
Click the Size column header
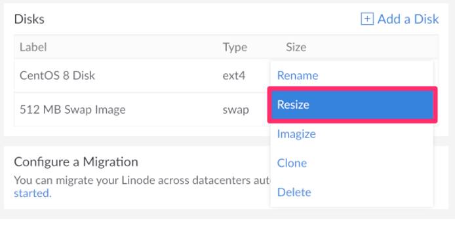(x=296, y=47)
